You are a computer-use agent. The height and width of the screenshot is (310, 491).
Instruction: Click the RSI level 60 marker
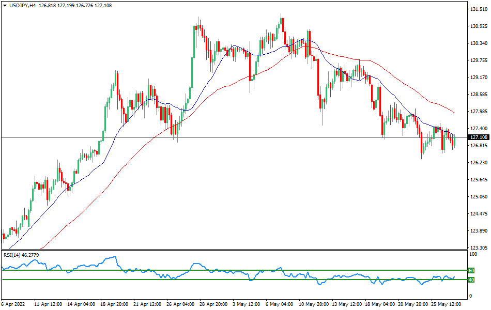tap(471, 270)
